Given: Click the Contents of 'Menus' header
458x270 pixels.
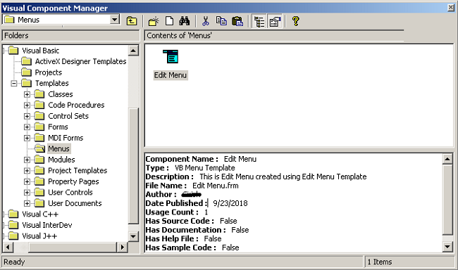Looking at the screenshot, I should [x=274, y=36].
